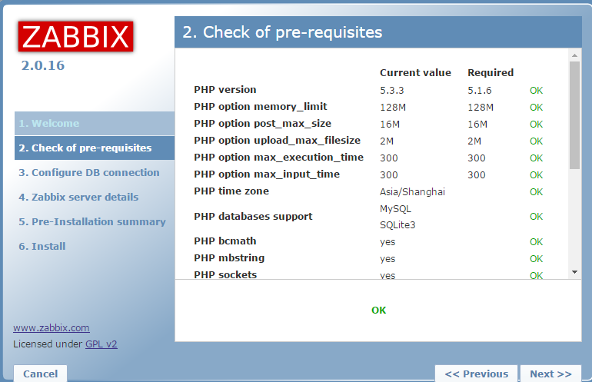Jump to step 4 Zabbix server details
The width and height of the screenshot is (592, 382).
[x=78, y=198]
